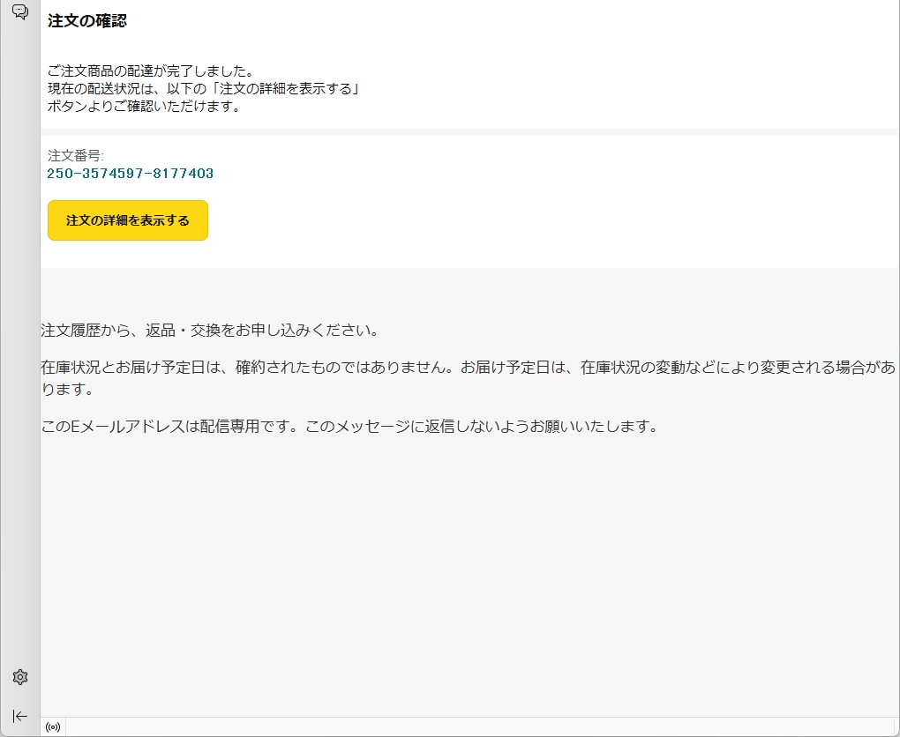
Task: Click the line ボタンよりご確認いただけます
Action: 144,107
